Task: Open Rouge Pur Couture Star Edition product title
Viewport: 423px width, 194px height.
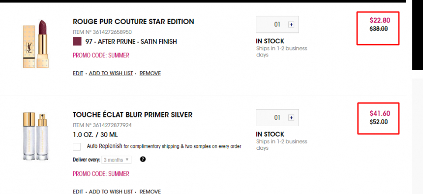Action: point(133,22)
